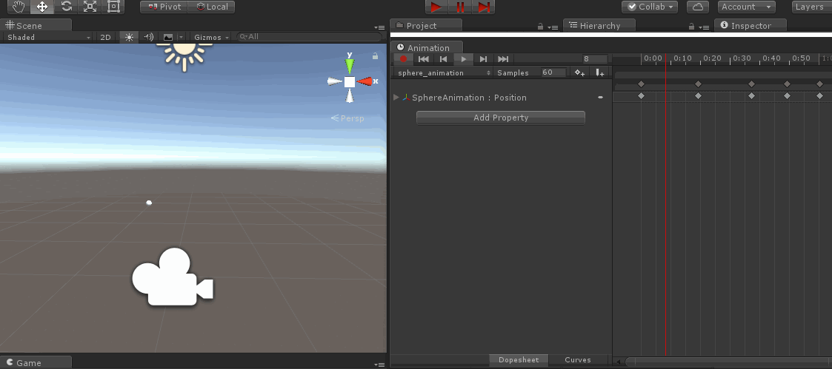
Task: Switch to Dopesheet view
Action: (519, 360)
